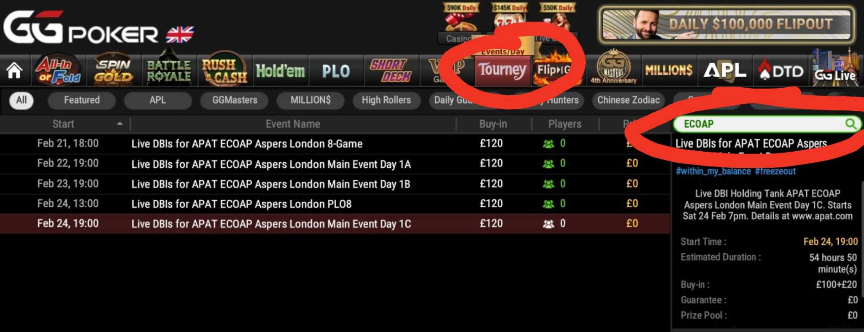Open Rush & Cash tables
Viewport: 864px width, 332px height.
tap(224, 70)
